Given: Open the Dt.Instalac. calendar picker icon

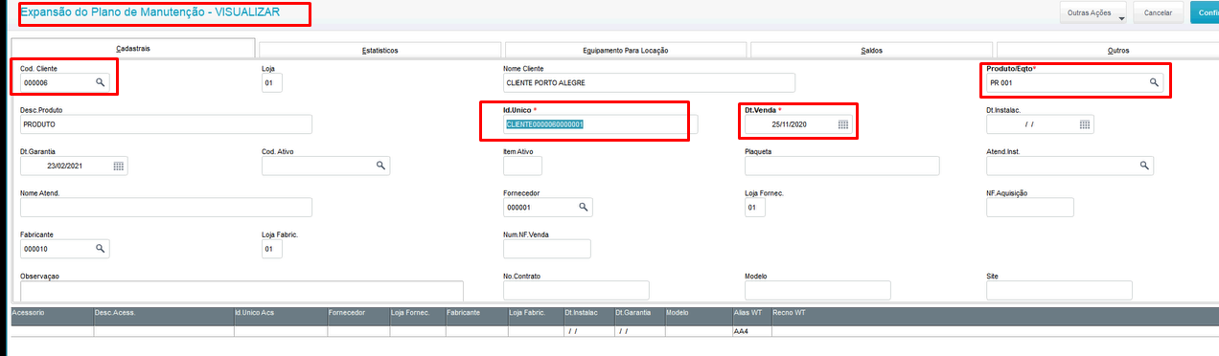Looking at the screenshot, I should (1085, 124).
